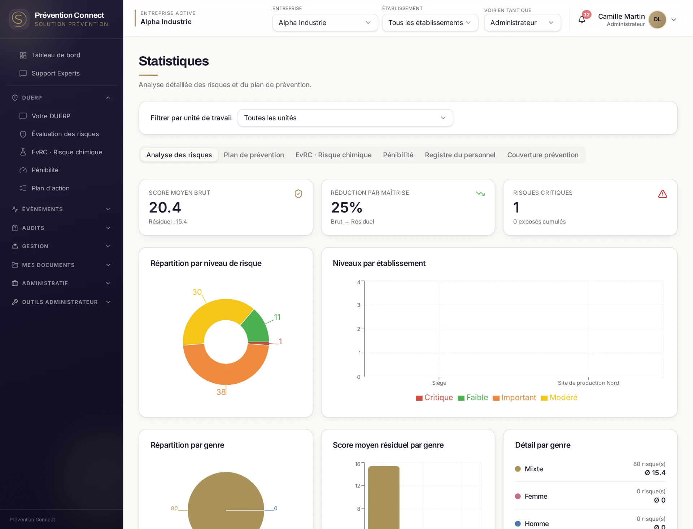The width and height of the screenshot is (693, 529).
Task: Click the Audits clipboard icon
Action: point(15,228)
